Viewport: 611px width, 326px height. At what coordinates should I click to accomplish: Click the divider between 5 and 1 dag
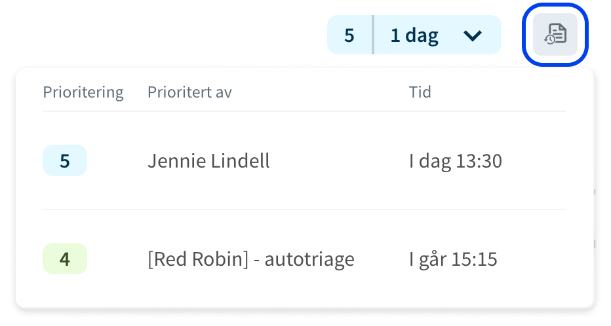click(373, 35)
